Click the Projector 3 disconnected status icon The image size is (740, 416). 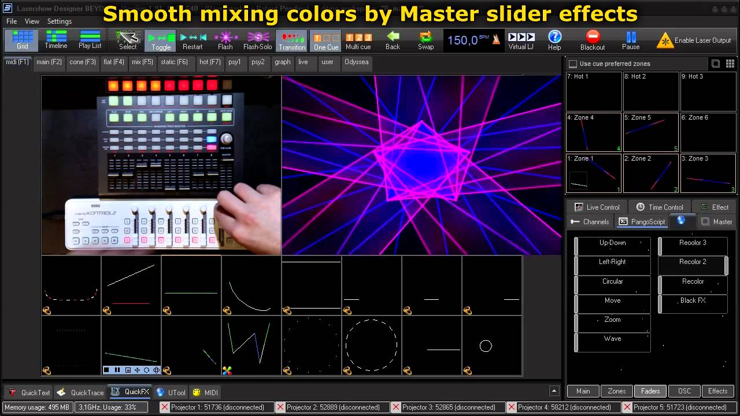[396, 407]
